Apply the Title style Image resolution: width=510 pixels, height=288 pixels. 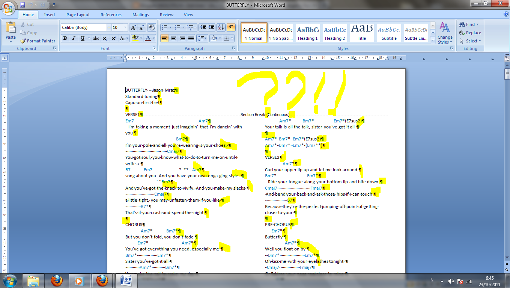pyautogui.click(x=362, y=33)
